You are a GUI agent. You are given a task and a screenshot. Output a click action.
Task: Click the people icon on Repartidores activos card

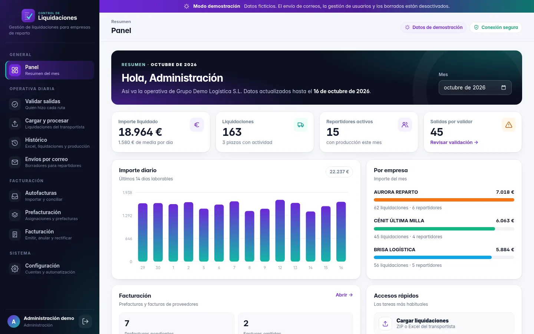pos(405,125)
